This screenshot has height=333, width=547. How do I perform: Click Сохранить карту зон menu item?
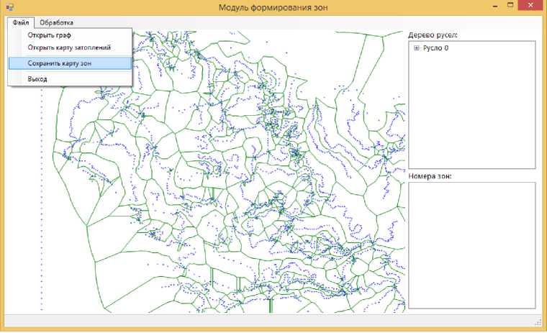[x=70, y=63]
